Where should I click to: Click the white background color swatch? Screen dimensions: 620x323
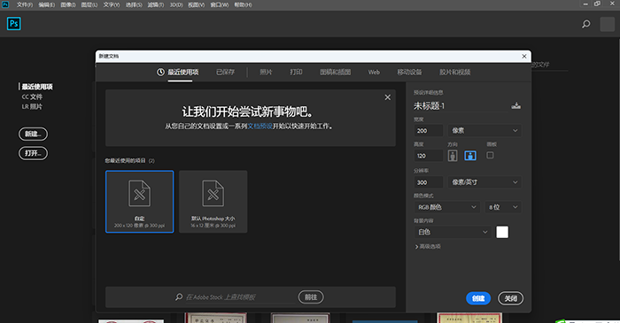pos(502,232)
